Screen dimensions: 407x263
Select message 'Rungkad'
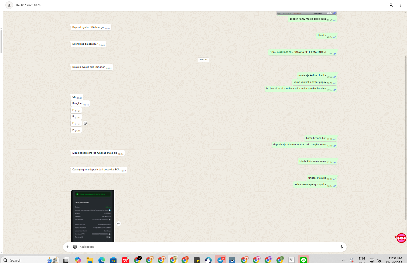coord(80,104)
